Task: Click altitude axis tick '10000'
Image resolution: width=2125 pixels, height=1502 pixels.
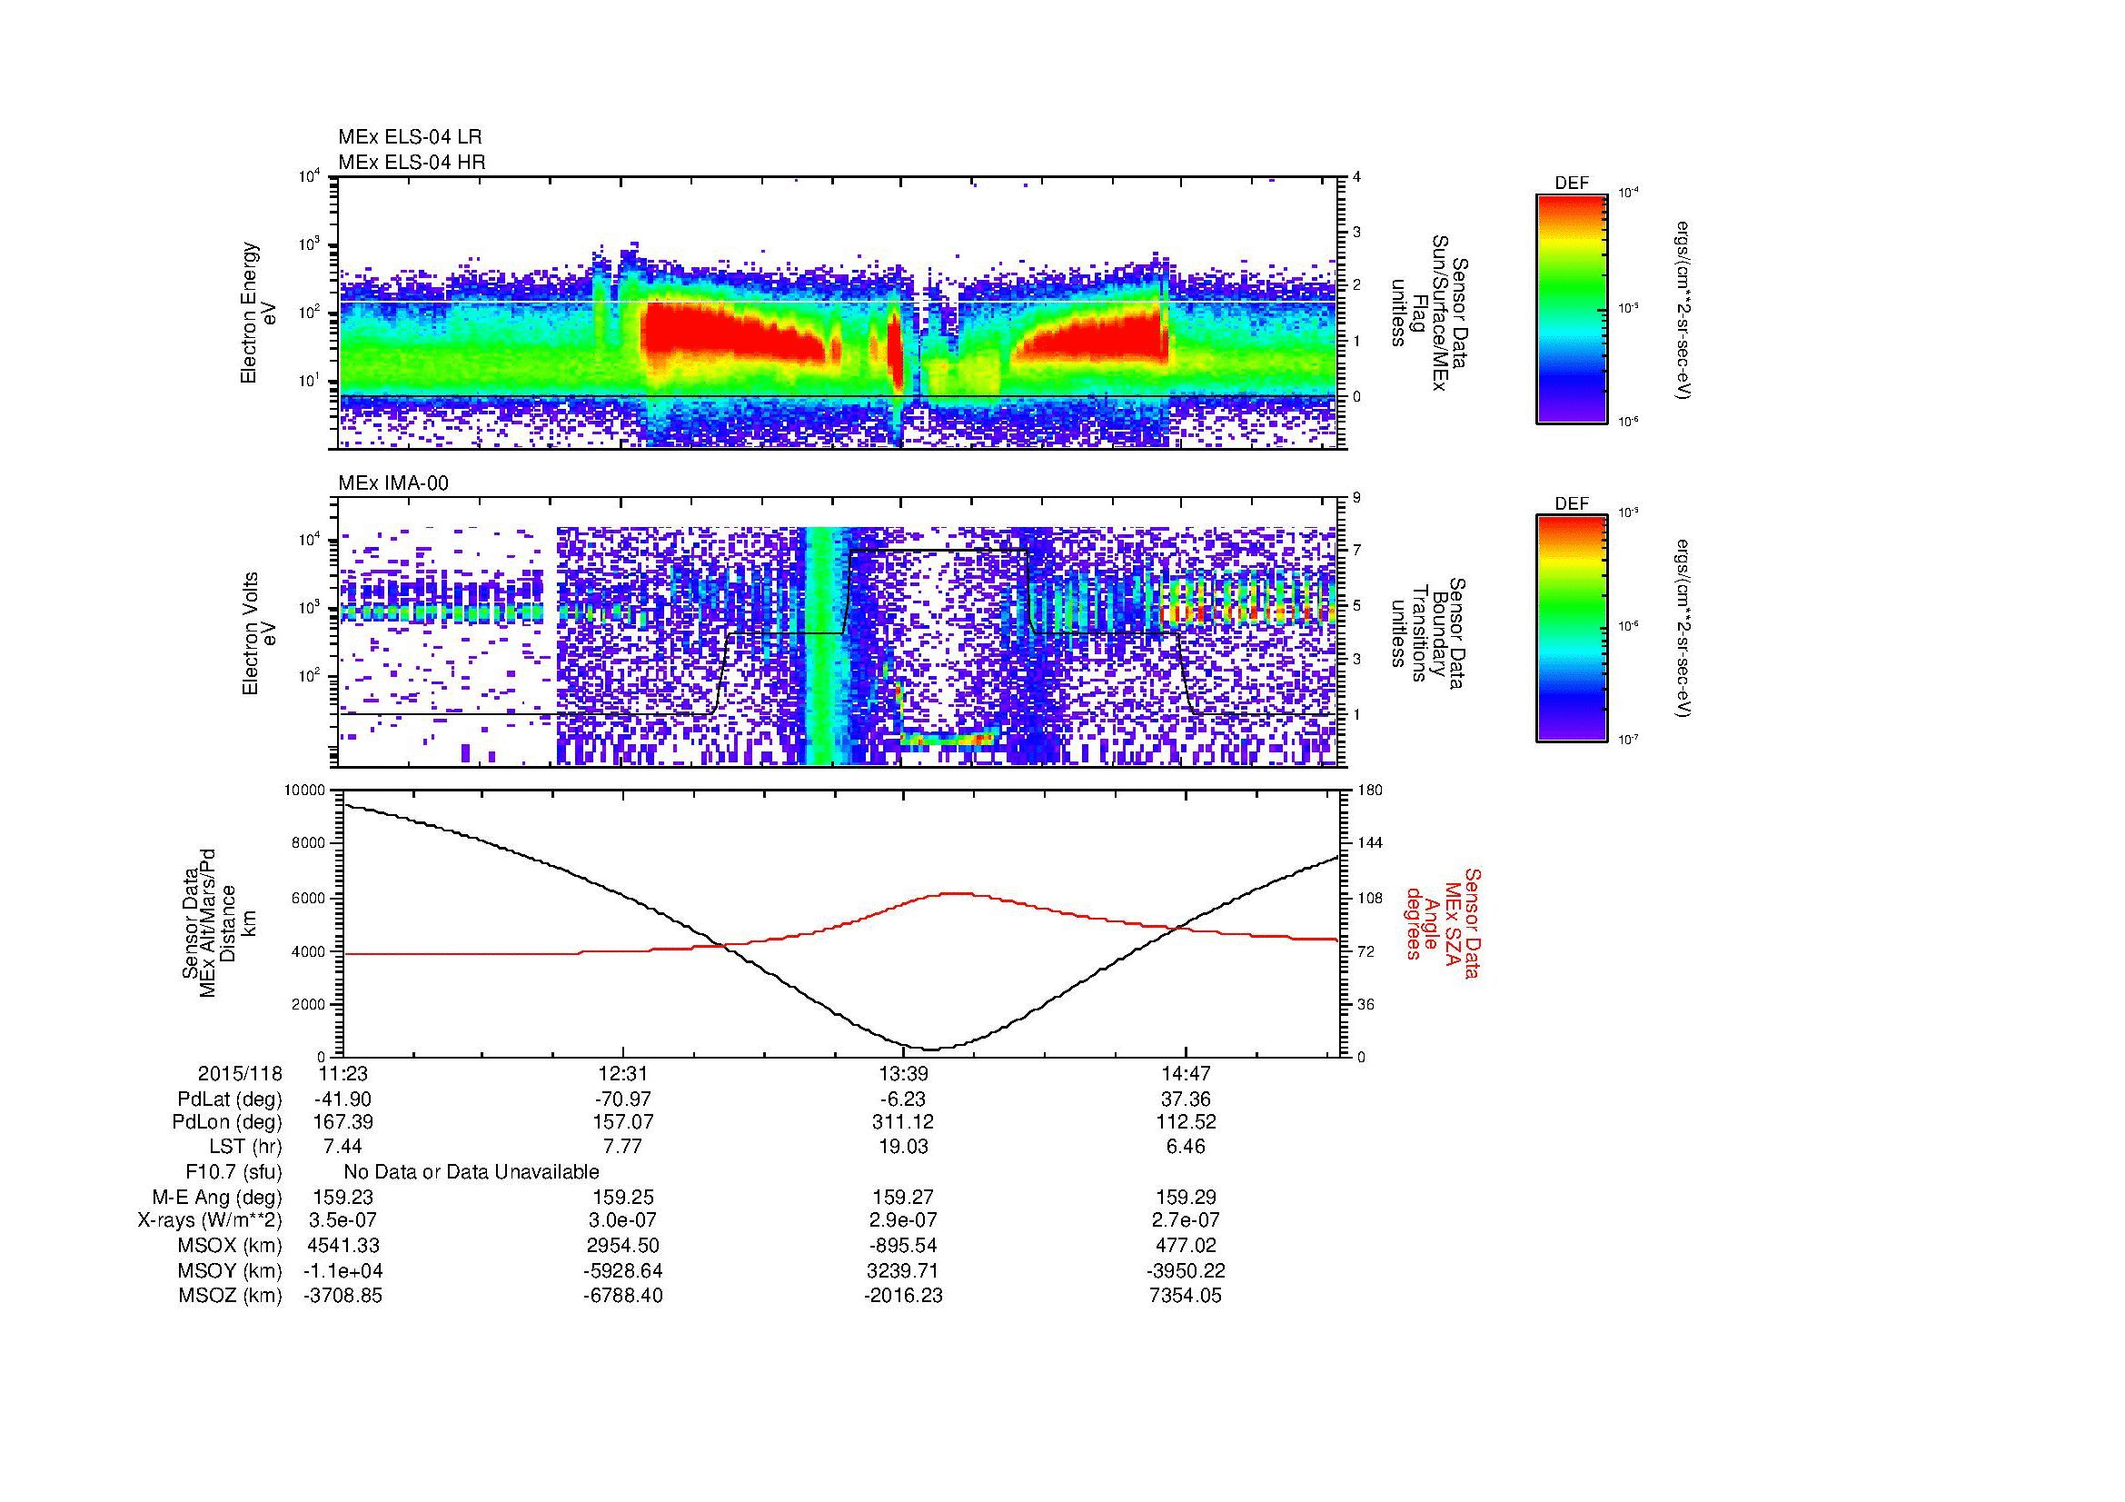Action: [x=306, y=790]
